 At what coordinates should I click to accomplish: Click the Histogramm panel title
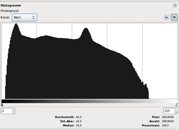coord(11,5)
